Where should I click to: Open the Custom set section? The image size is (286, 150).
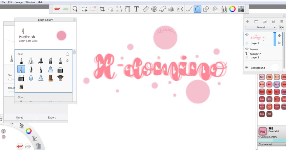(271, 144)
